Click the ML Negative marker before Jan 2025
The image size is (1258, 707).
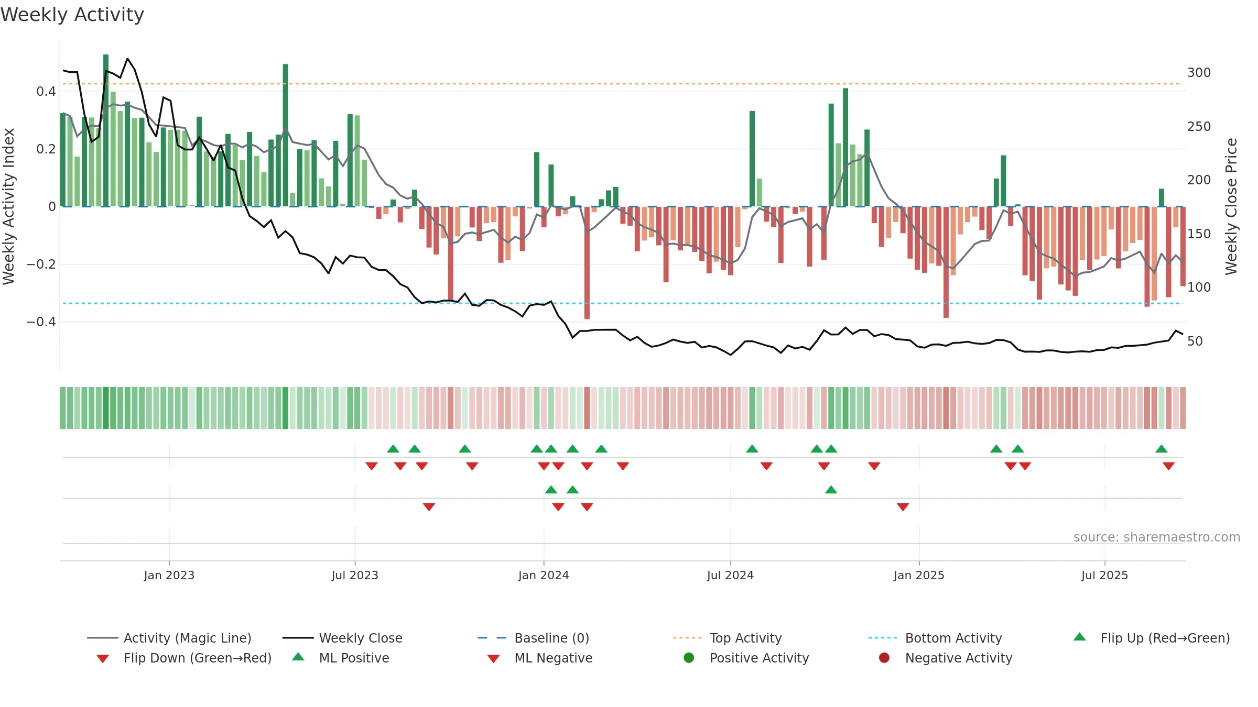903,506
